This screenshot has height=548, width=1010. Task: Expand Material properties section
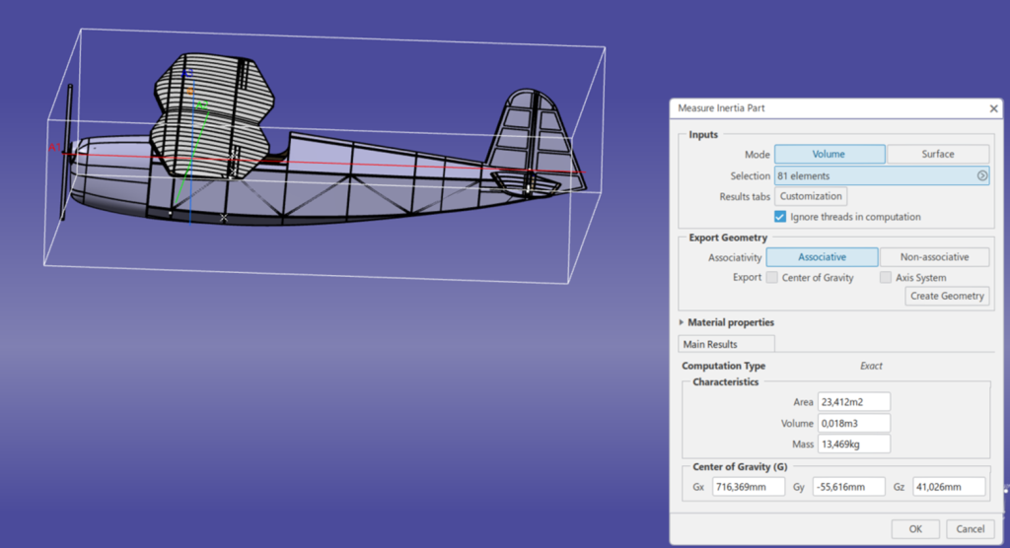coord(682,322)
